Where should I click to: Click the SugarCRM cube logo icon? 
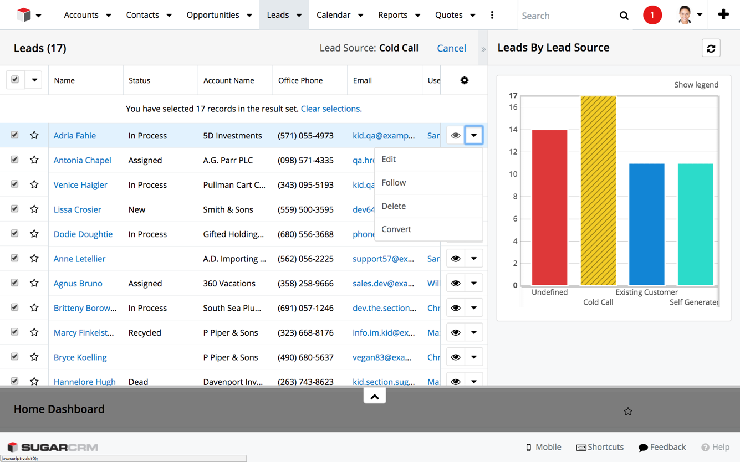(24, 15)
